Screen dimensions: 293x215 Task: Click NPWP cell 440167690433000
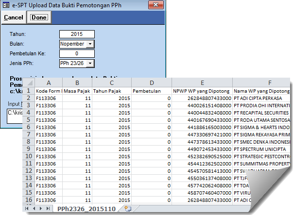coord(202,120)
